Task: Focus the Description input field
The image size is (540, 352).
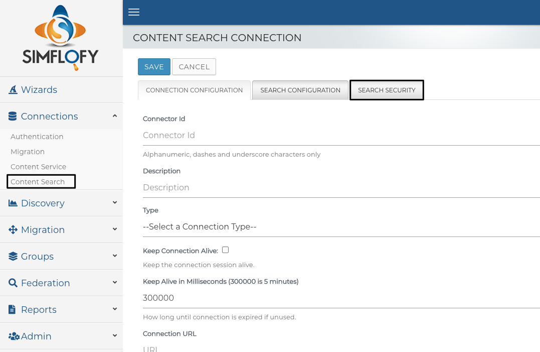Action: [x=341, y=188]
